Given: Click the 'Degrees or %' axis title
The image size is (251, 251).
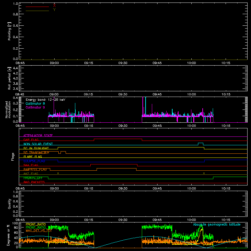Looking at the screenshot, I should coord(8,235).
